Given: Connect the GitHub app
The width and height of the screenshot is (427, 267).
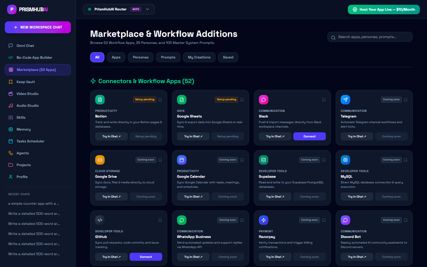Looking at the screenshot, I should coord(146,257).
